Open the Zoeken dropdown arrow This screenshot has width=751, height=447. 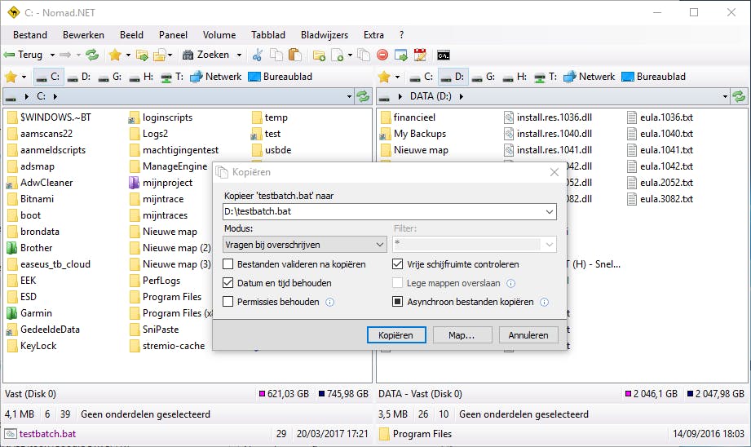239,55
